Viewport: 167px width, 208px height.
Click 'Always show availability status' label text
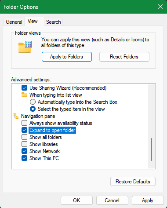pyautogui.click(x=61, y=123)
